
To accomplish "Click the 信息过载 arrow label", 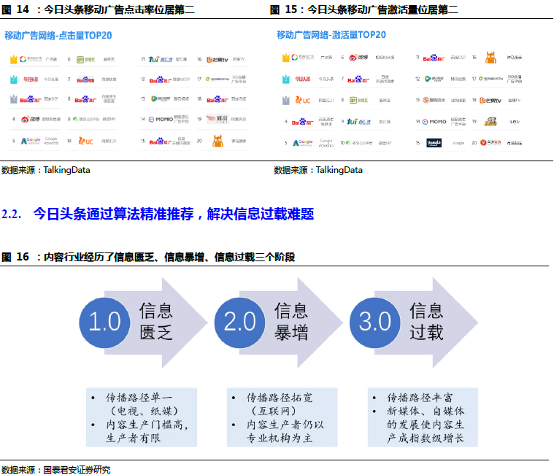I will pyautogui.click(x=426, y=321).
